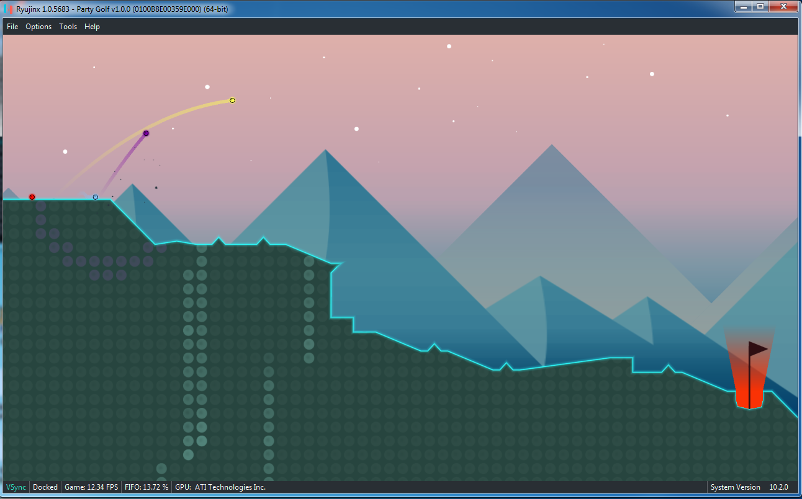Click the purple golf ball

[146, 133]
